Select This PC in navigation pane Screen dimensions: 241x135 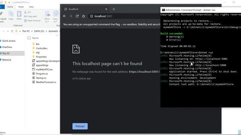pyautogui.click(x=6, y=53)
